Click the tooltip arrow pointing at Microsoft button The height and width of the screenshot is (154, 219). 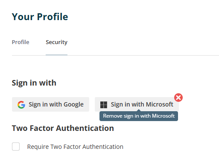click(x=139, y=110)
